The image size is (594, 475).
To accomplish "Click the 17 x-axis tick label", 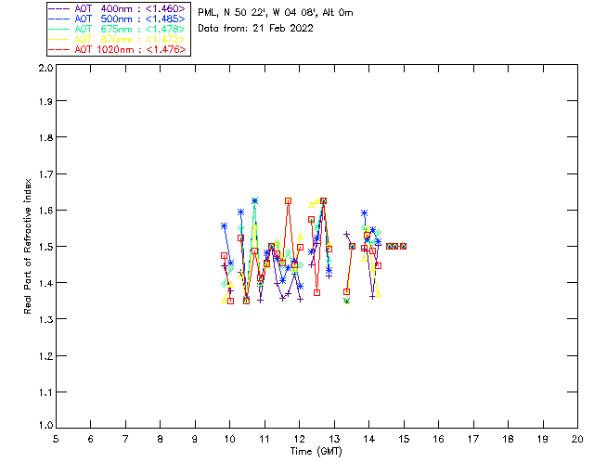I will (473, 439).
